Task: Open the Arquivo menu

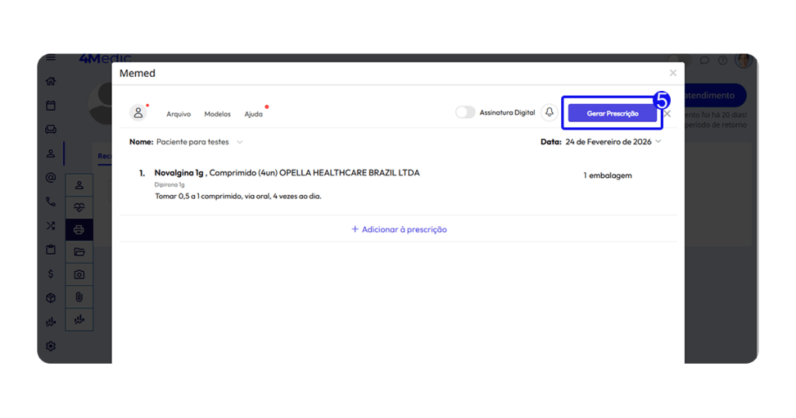Action: click(x=178, y=114)
